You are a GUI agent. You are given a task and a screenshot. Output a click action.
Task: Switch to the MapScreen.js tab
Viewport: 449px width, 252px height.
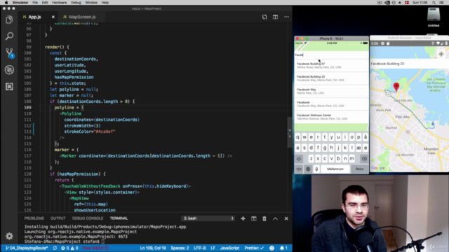tap(82, 17)
